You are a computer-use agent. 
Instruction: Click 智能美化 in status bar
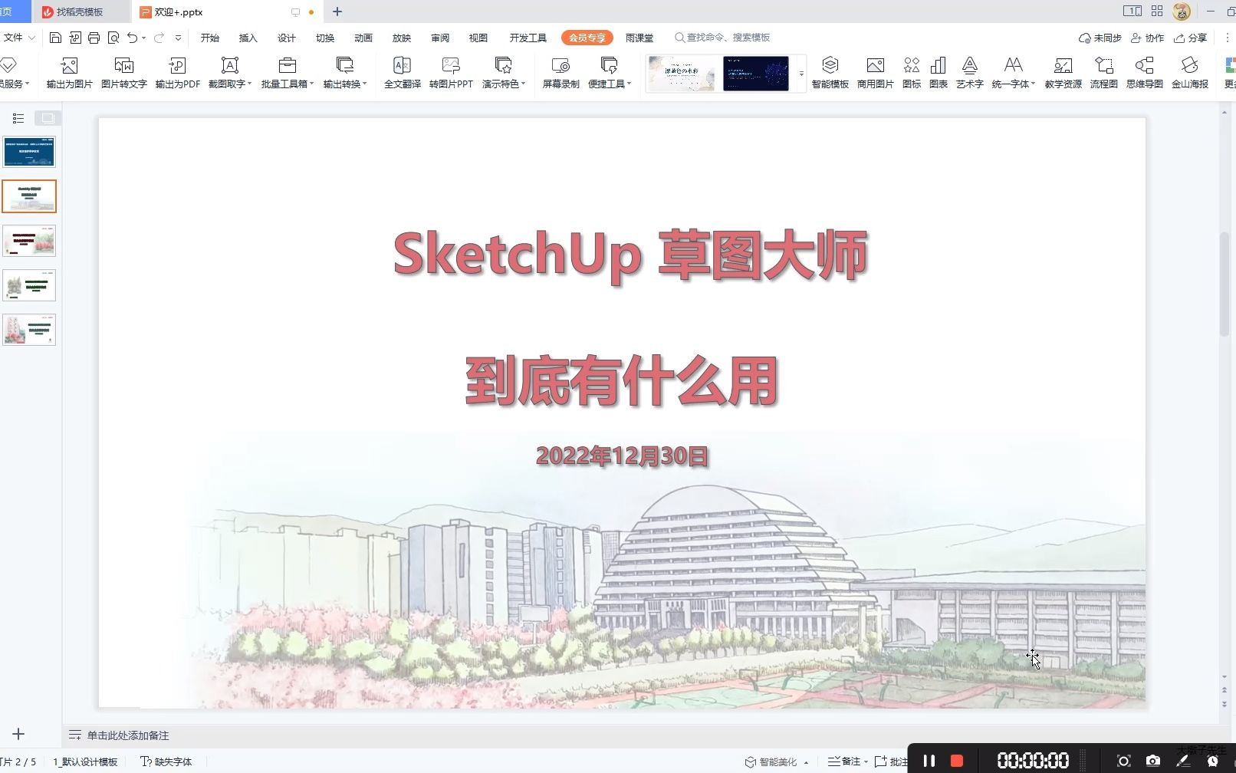pyautogui.click(x=771, y=761)
